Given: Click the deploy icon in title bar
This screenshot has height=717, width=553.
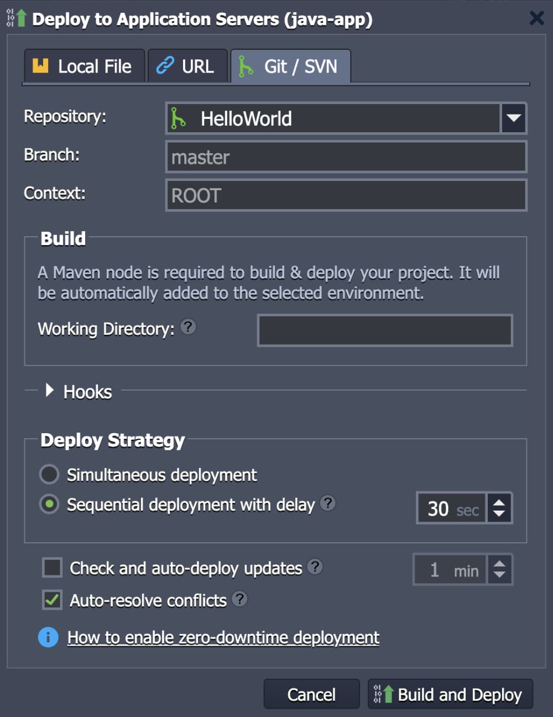Looking at the screenshot, I should (x=17, y=18).
